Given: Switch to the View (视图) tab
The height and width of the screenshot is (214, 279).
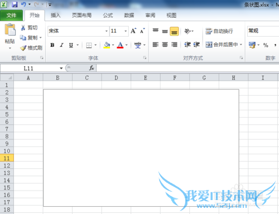Looking at the screenshot, I should (x=171, y=15).
